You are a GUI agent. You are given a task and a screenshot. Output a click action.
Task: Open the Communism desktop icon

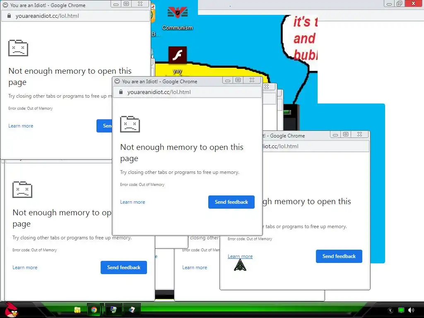177,17
